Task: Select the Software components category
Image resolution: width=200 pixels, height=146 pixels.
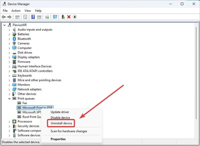Action: coord(29,131)
